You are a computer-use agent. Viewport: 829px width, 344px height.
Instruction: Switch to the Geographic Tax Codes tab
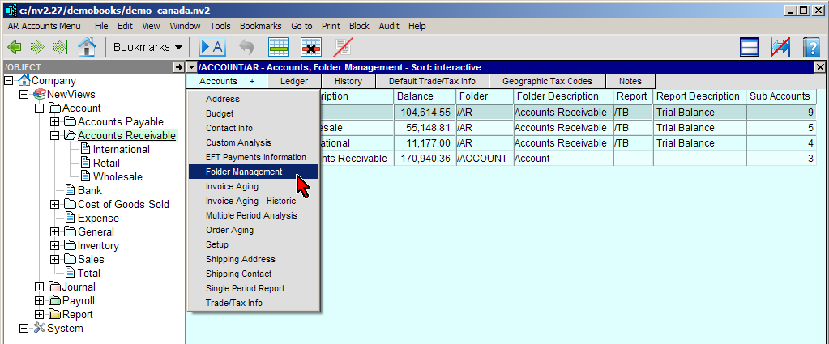(547, 81)
